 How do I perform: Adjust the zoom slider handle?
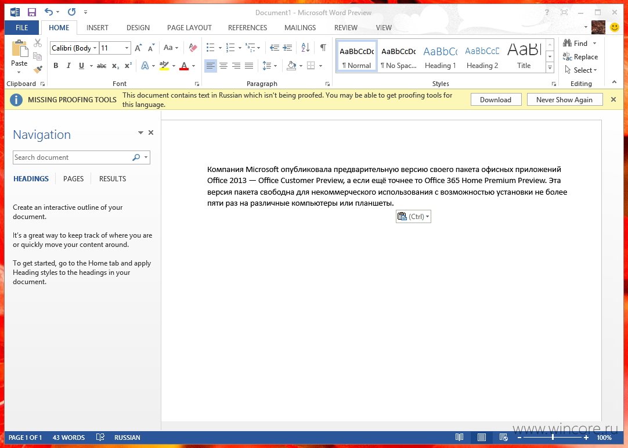click(x=553, y=437)
